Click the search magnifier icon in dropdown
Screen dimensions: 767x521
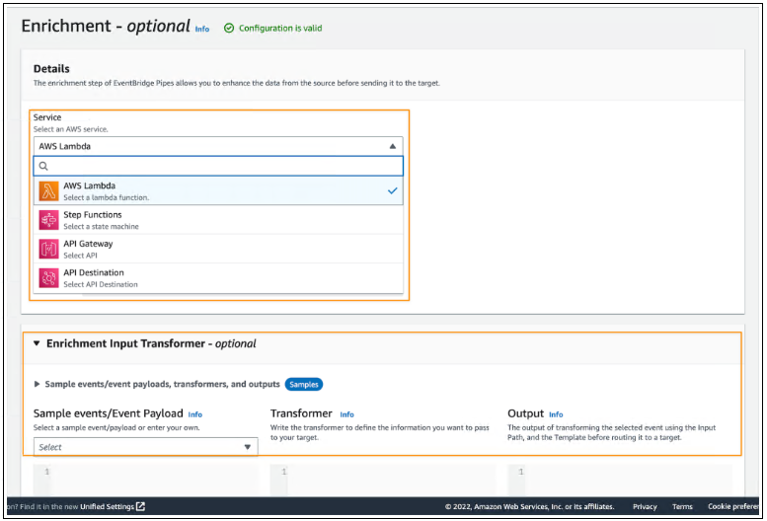(43, 167)
